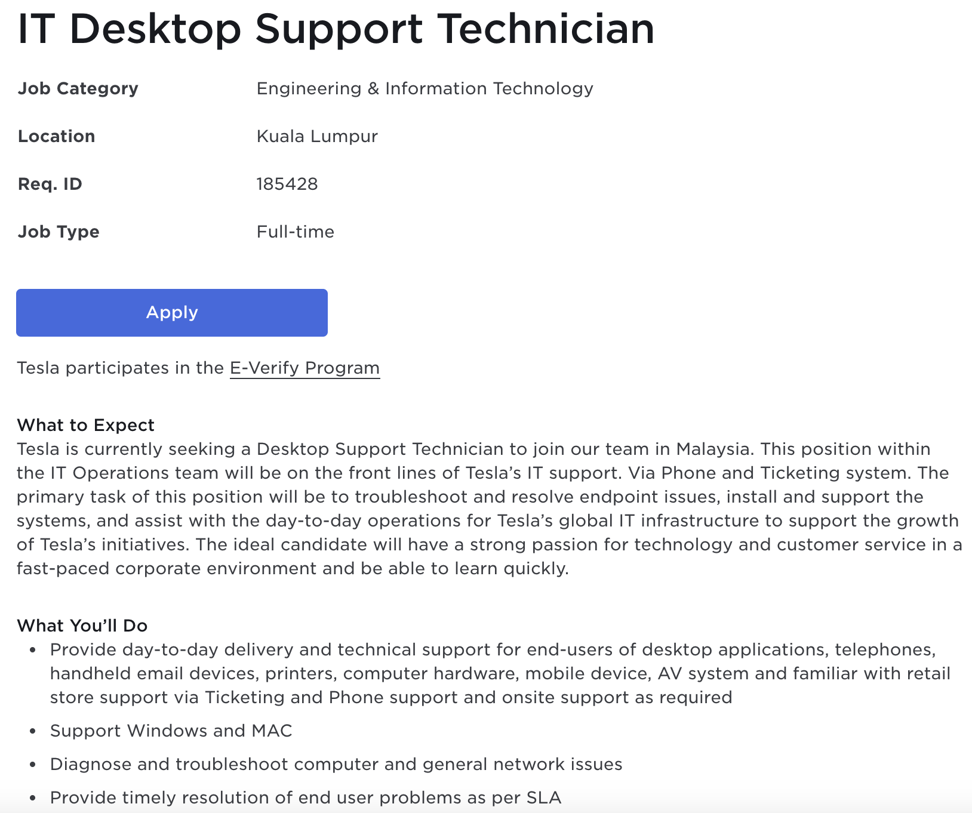The height and width of the screenshot is (813, 972).
Task: Click the Engineering & Information Technology value
Action: 425,88
